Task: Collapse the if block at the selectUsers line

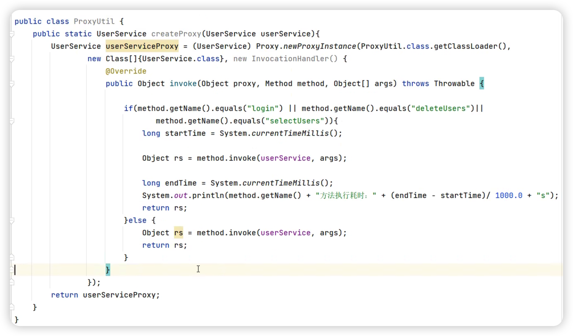Action: (x=12, y=121)
